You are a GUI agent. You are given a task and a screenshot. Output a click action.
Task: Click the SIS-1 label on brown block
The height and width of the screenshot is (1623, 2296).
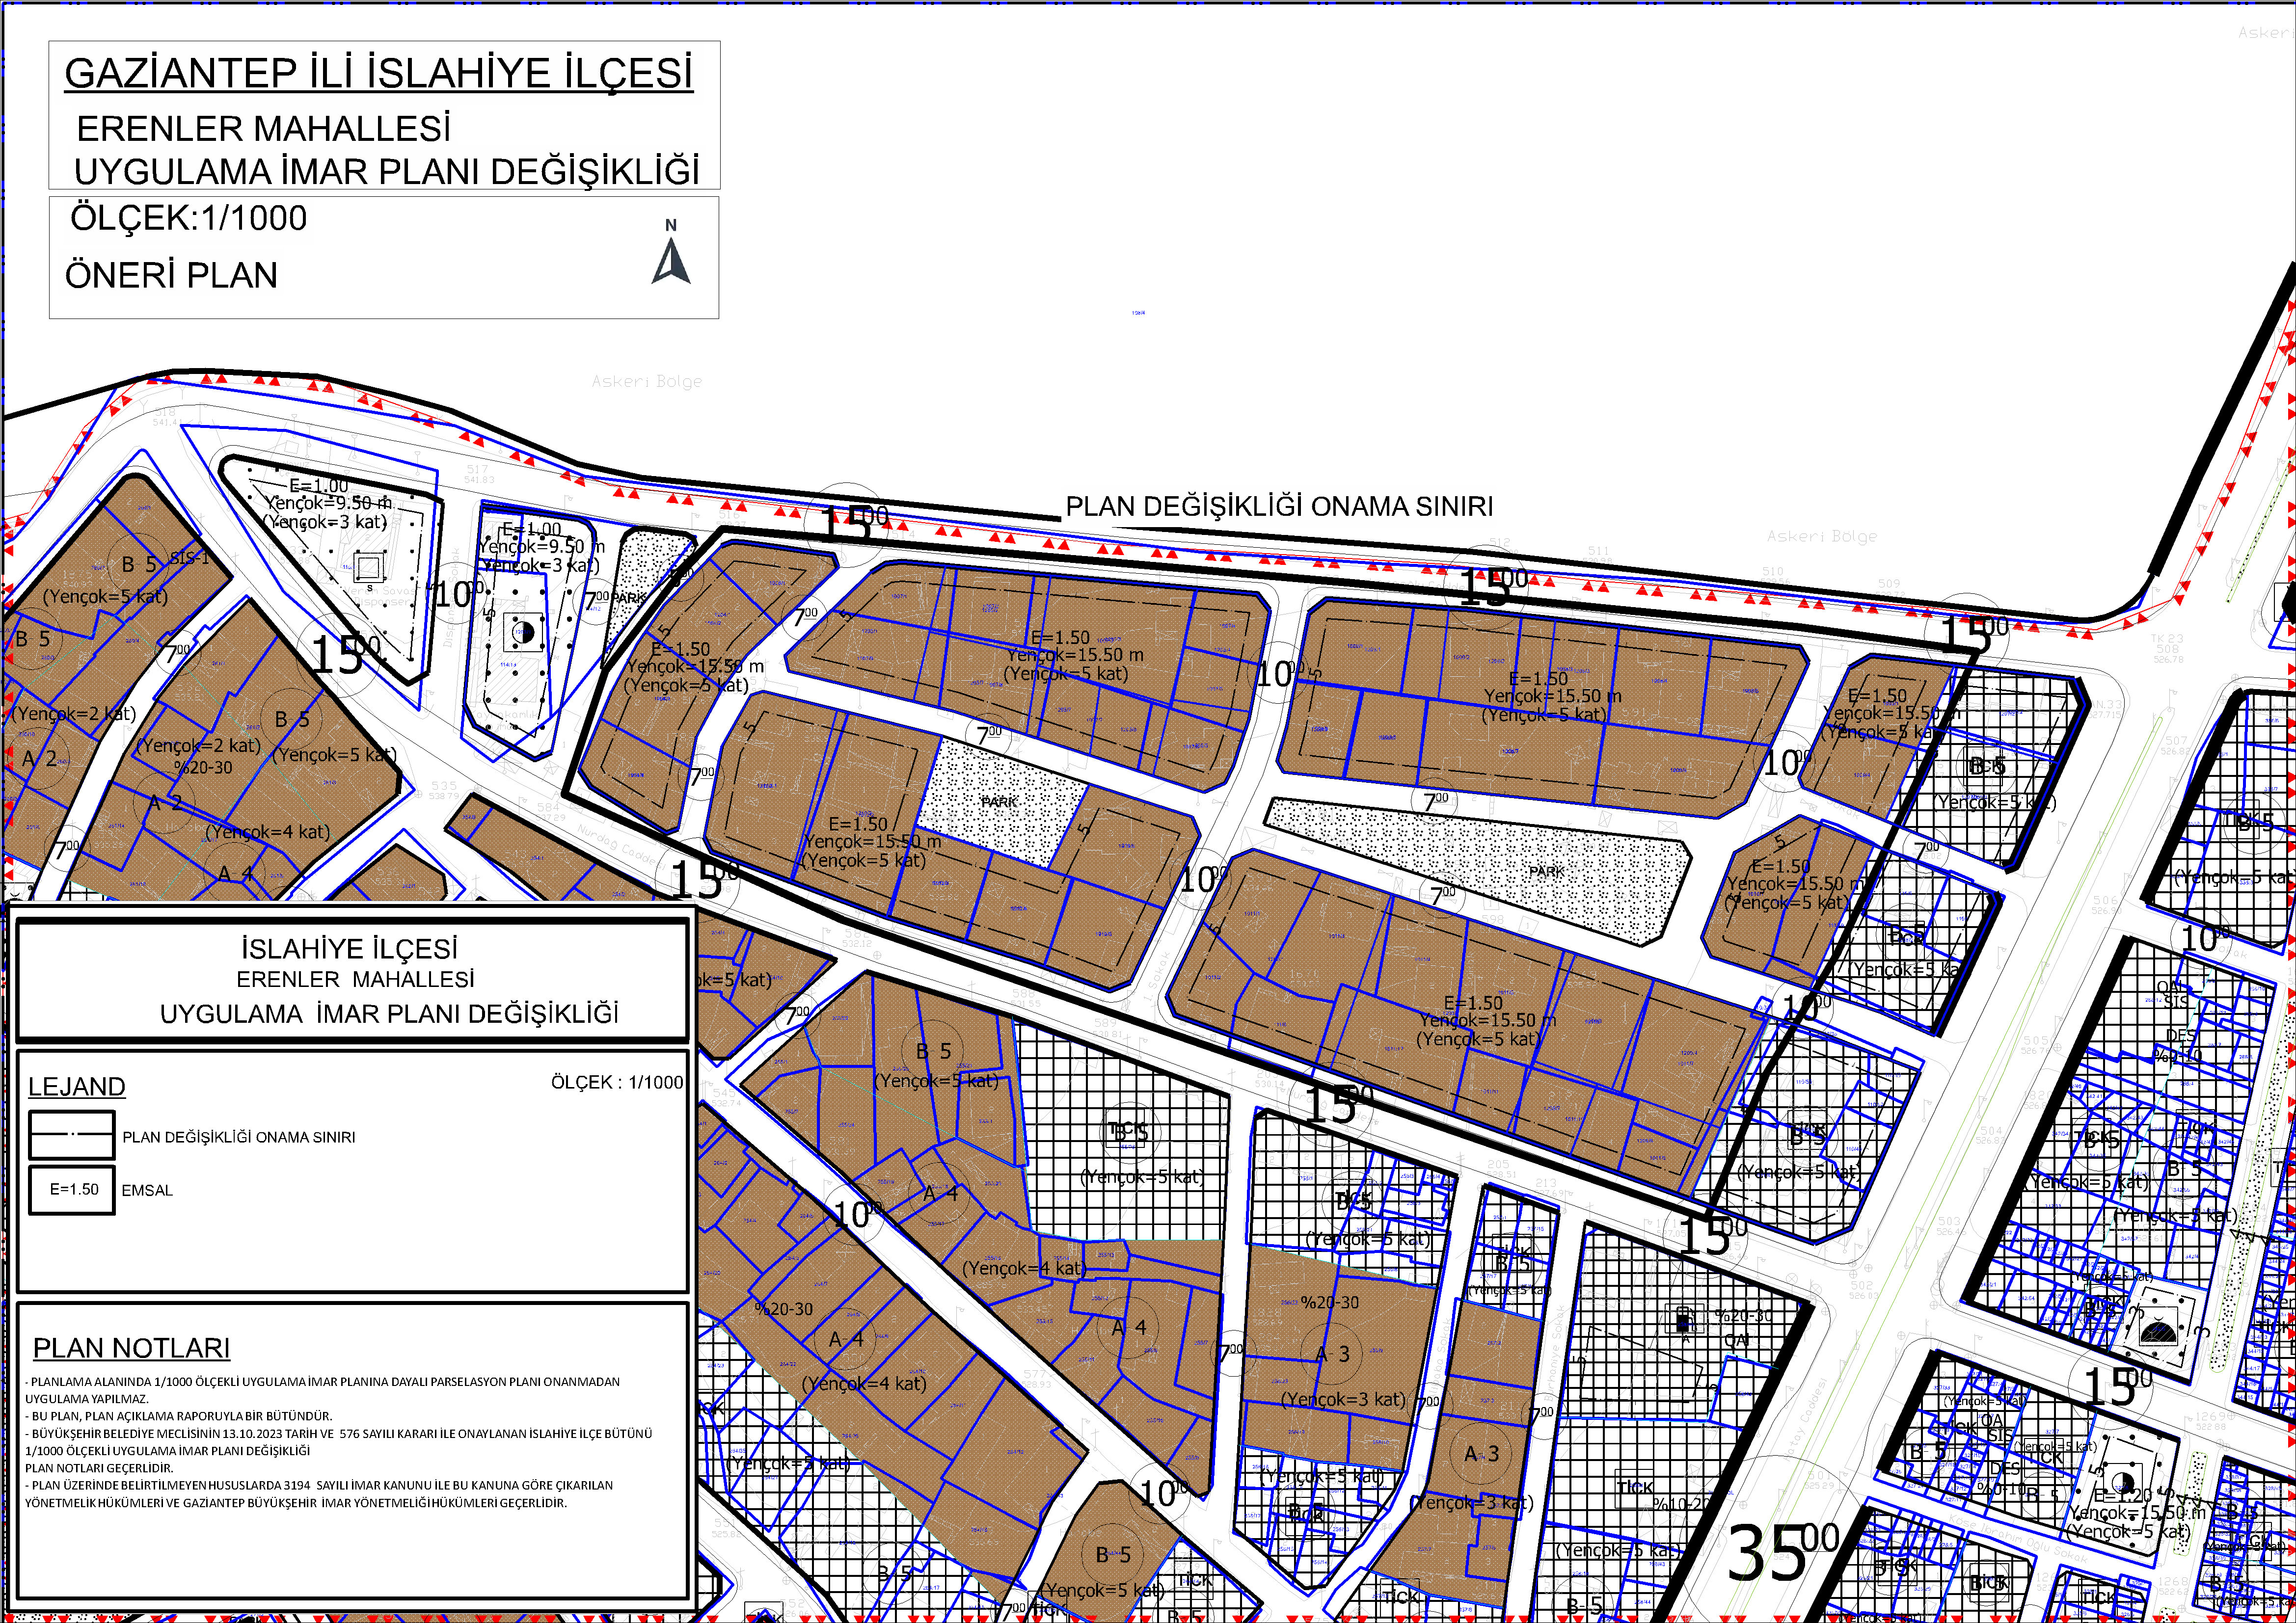(189, 558)
